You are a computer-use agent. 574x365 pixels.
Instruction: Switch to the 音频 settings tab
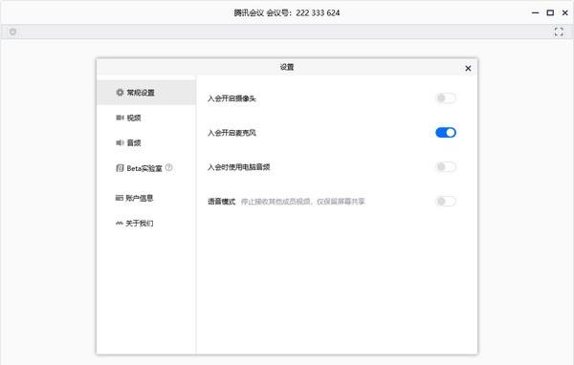146,142
